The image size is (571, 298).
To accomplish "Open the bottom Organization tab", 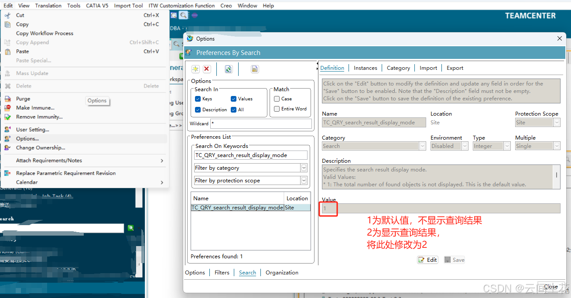I will (x=282, y=273).
